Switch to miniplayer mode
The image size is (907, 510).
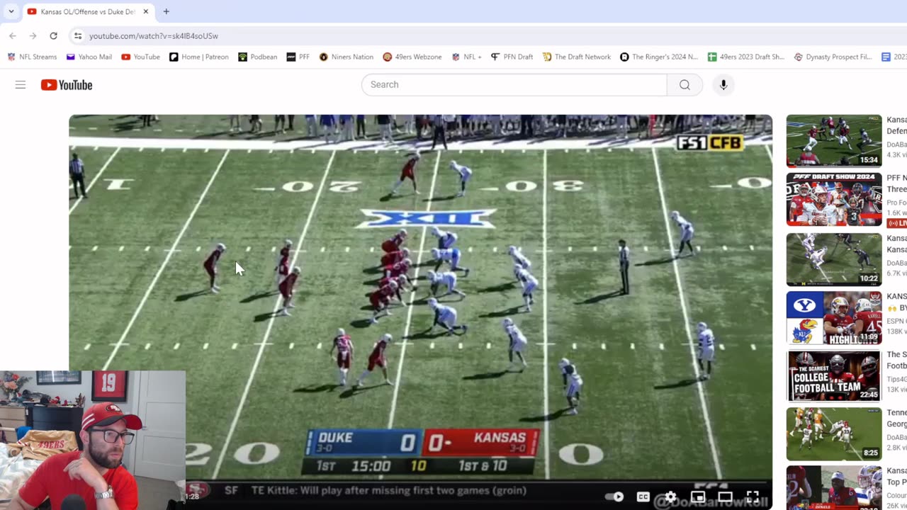click(698, 497)
